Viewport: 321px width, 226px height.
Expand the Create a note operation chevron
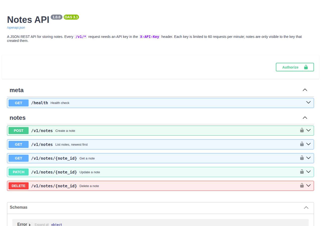308,130
